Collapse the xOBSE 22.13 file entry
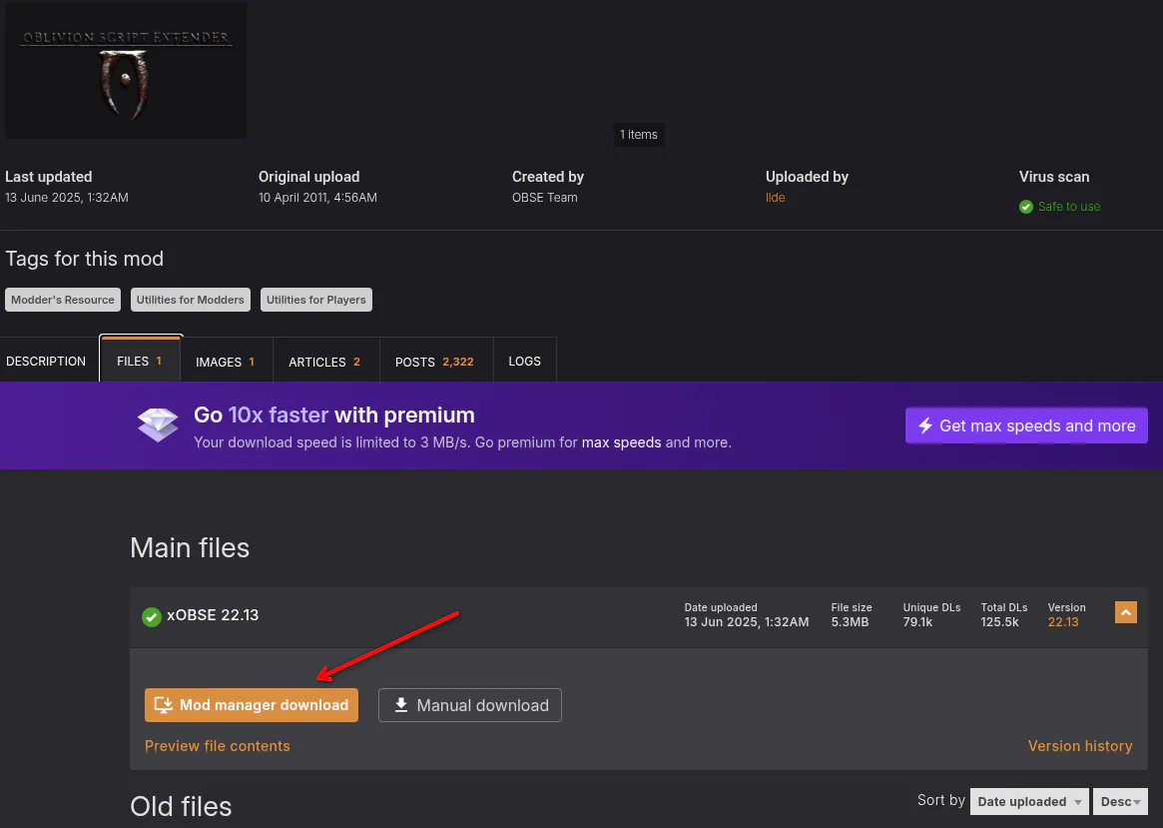Screen dimensions: 1163x828 coord(1125,613)
